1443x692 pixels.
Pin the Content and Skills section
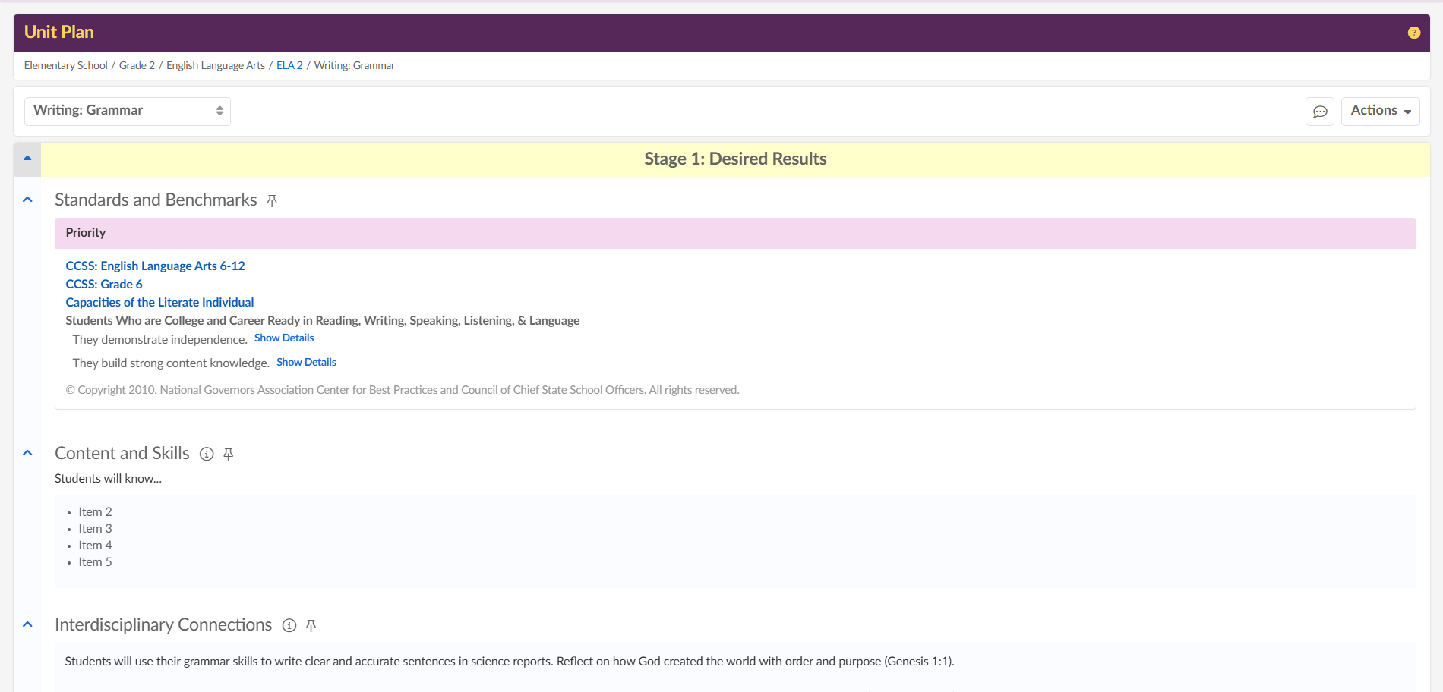(228, 454)
